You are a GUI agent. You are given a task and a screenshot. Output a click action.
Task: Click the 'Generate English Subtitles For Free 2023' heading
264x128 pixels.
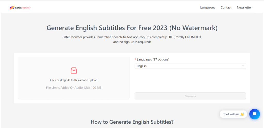(132, 28)
